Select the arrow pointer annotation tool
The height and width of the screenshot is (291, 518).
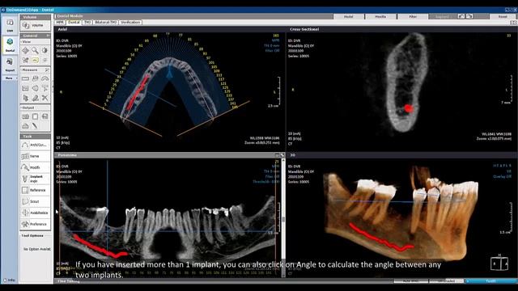point(25,98)
